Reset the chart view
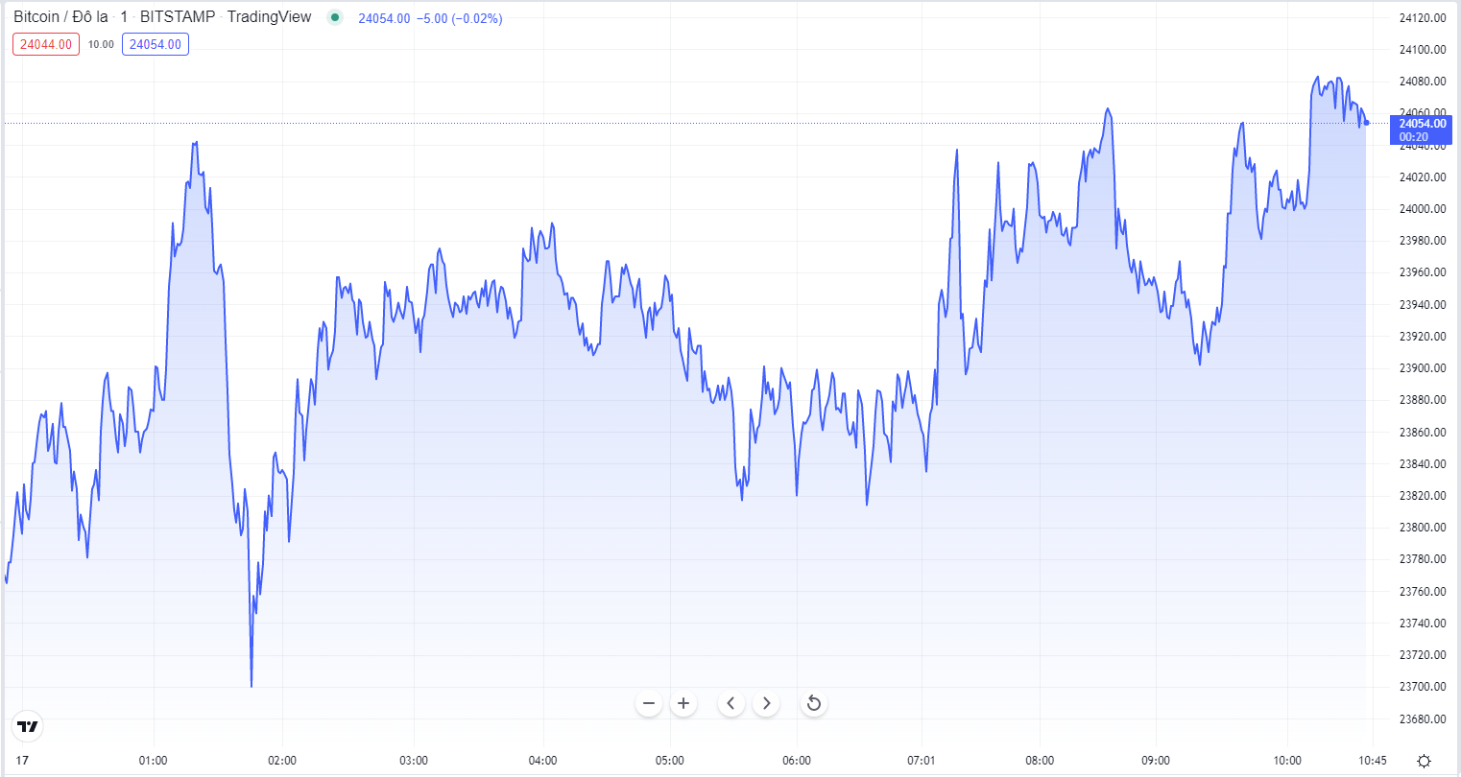Viewport: 1461px width, 777px height. (x=813, y=703)
